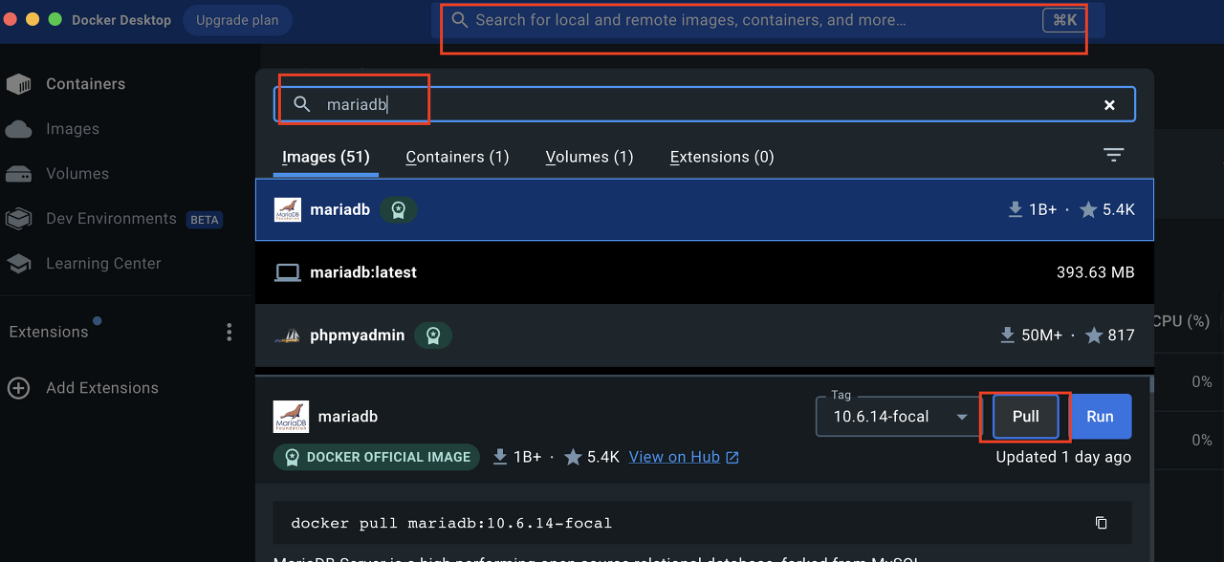Click the Volumes drive icon
1224x562 pixels.
(18, 174)
